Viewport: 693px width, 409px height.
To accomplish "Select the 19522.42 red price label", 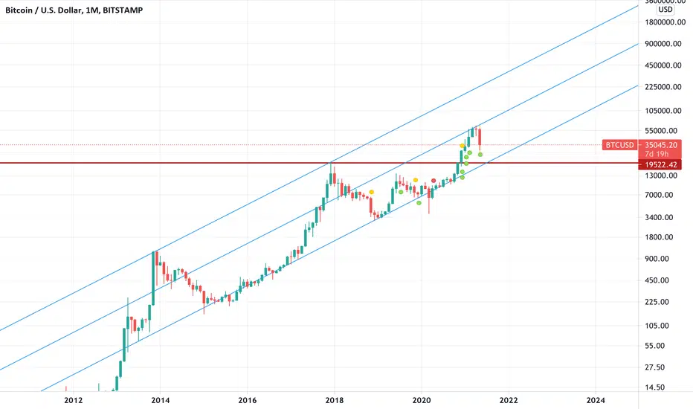I will coord(660,164).
